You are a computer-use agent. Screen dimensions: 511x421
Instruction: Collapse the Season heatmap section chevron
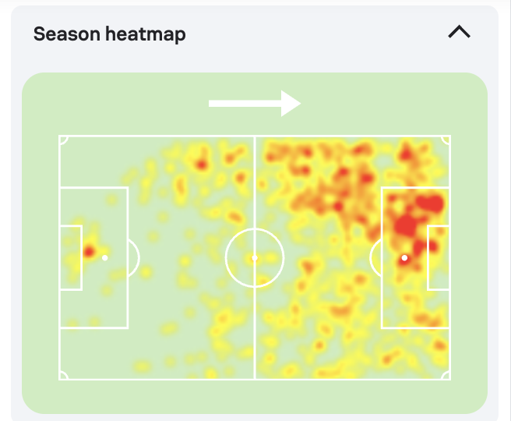point(459,32)
